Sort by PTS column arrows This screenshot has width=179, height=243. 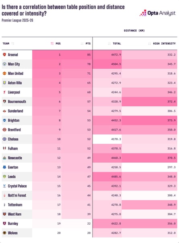[x=82, y=43]
